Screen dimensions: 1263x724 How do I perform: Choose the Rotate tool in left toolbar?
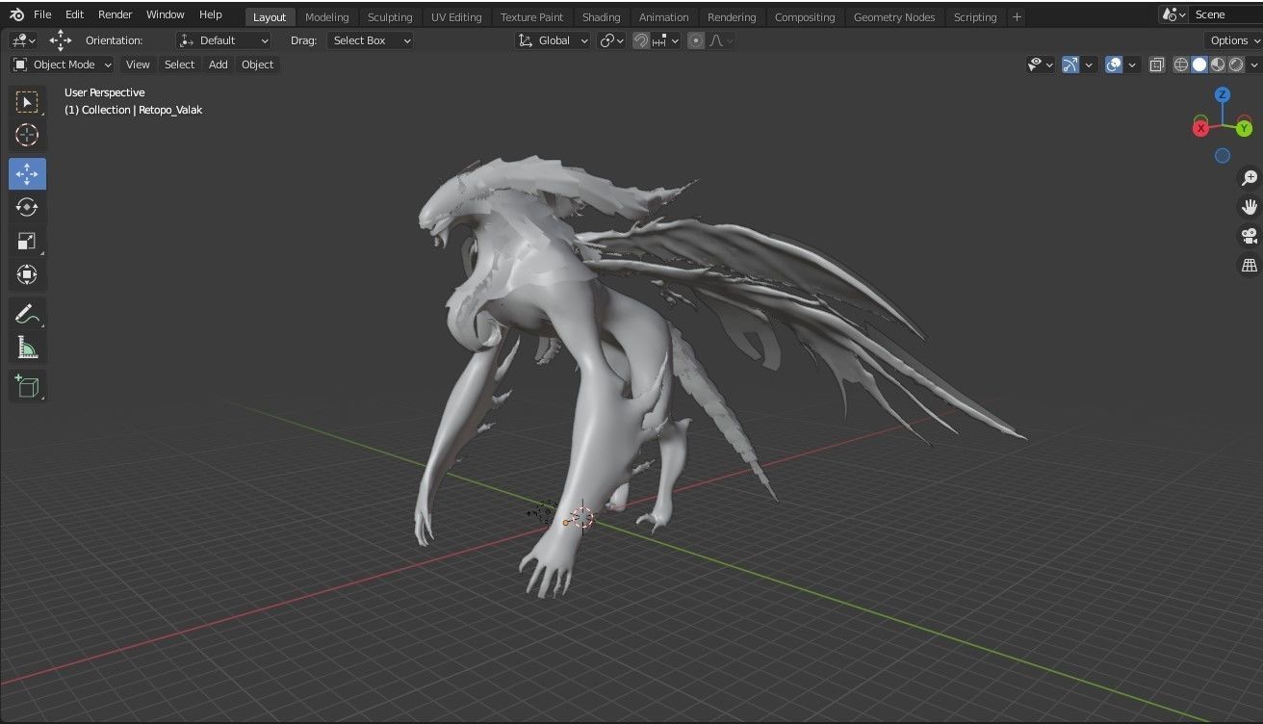pos(27,207)
